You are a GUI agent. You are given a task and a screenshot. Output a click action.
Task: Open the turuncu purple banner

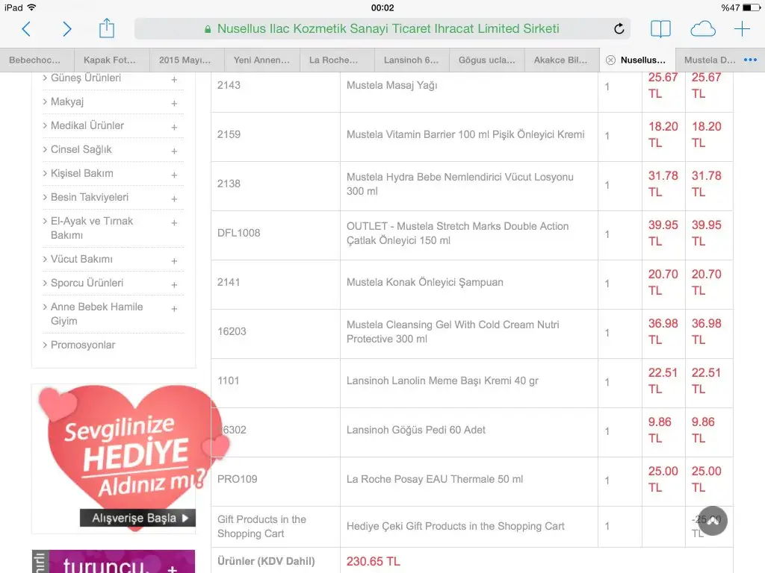tap(114, 561)
